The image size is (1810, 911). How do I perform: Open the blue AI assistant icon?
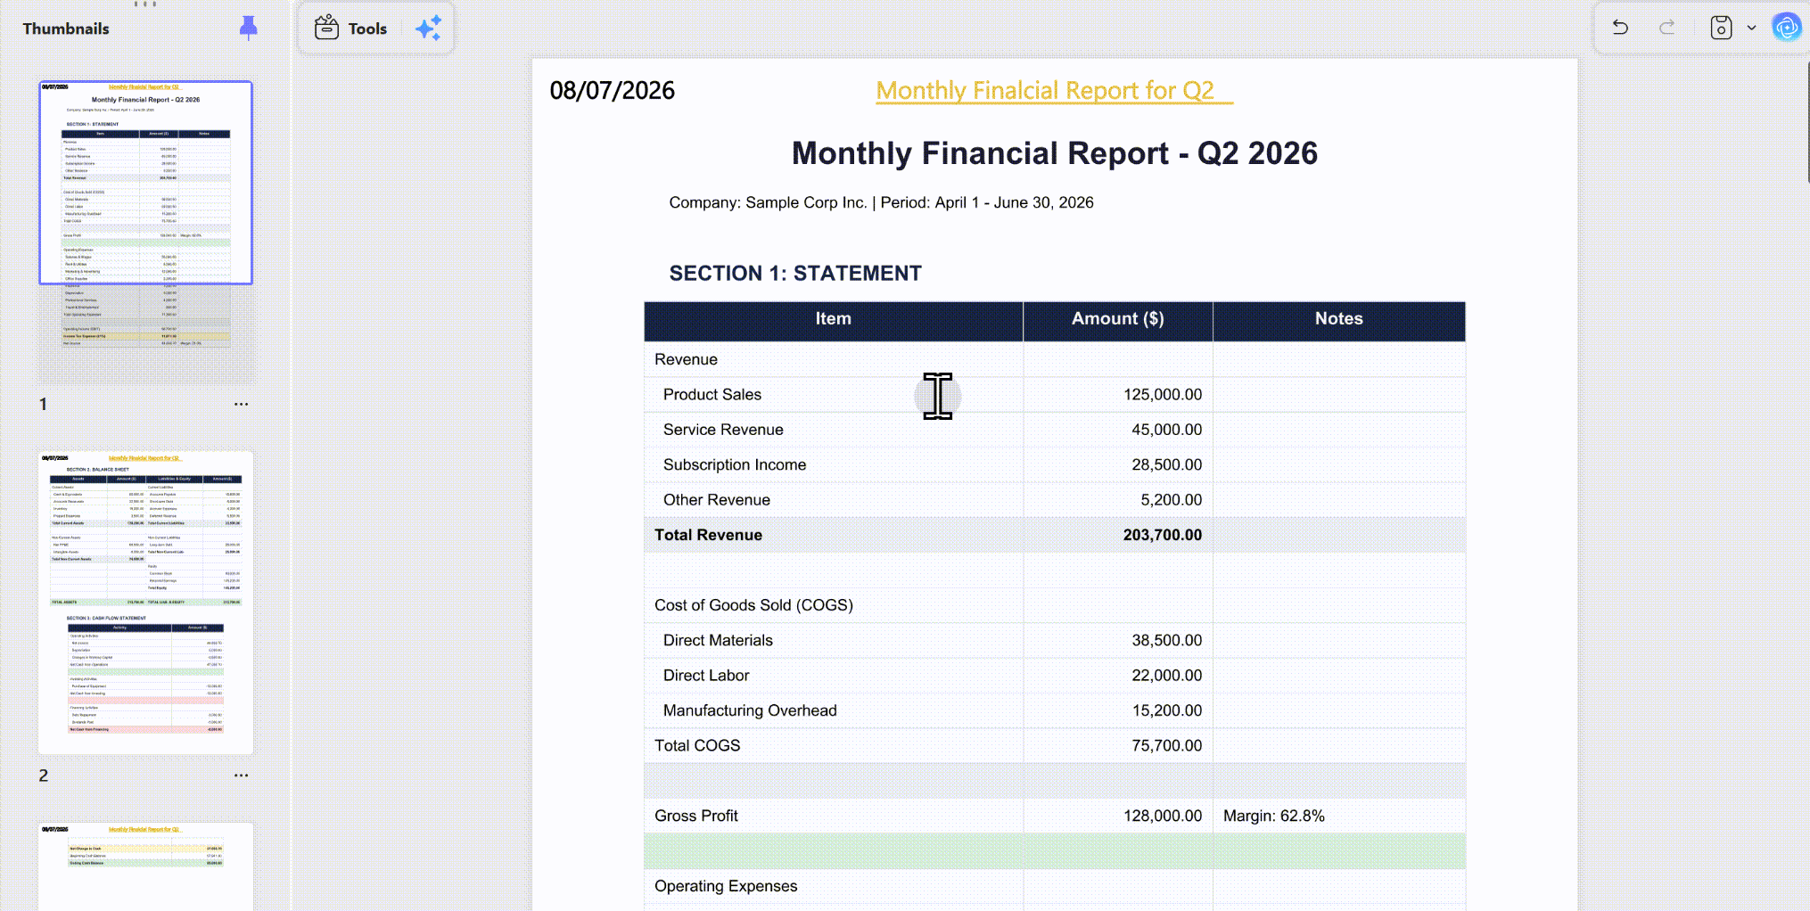click(x=1787, y=28)
